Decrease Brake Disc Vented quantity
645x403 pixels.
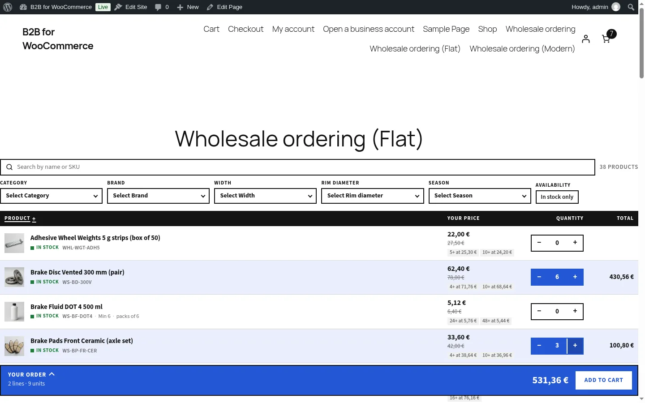(539, 277)
